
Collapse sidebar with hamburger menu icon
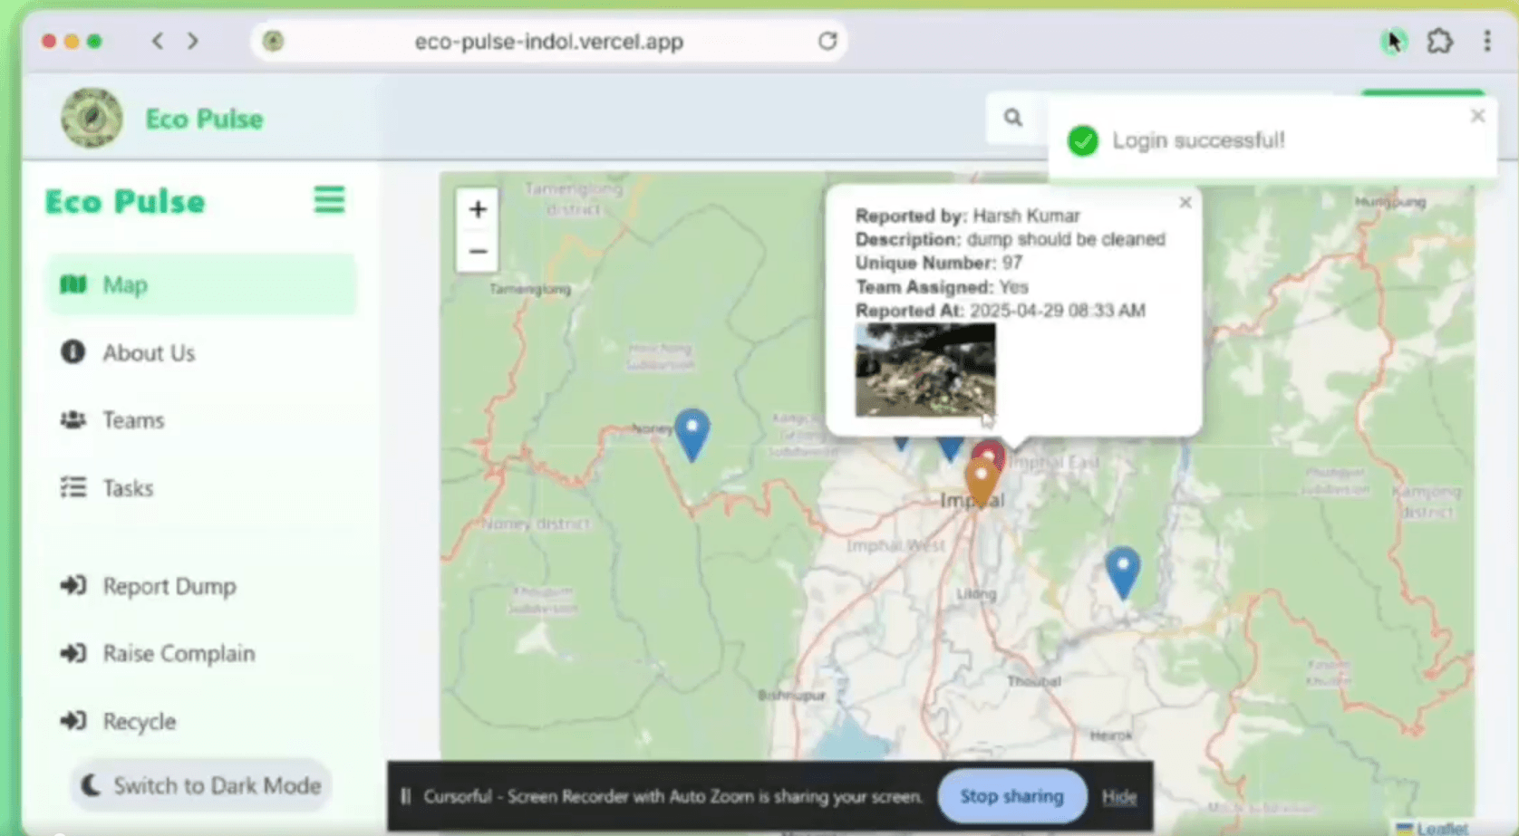tap(329, 200)
